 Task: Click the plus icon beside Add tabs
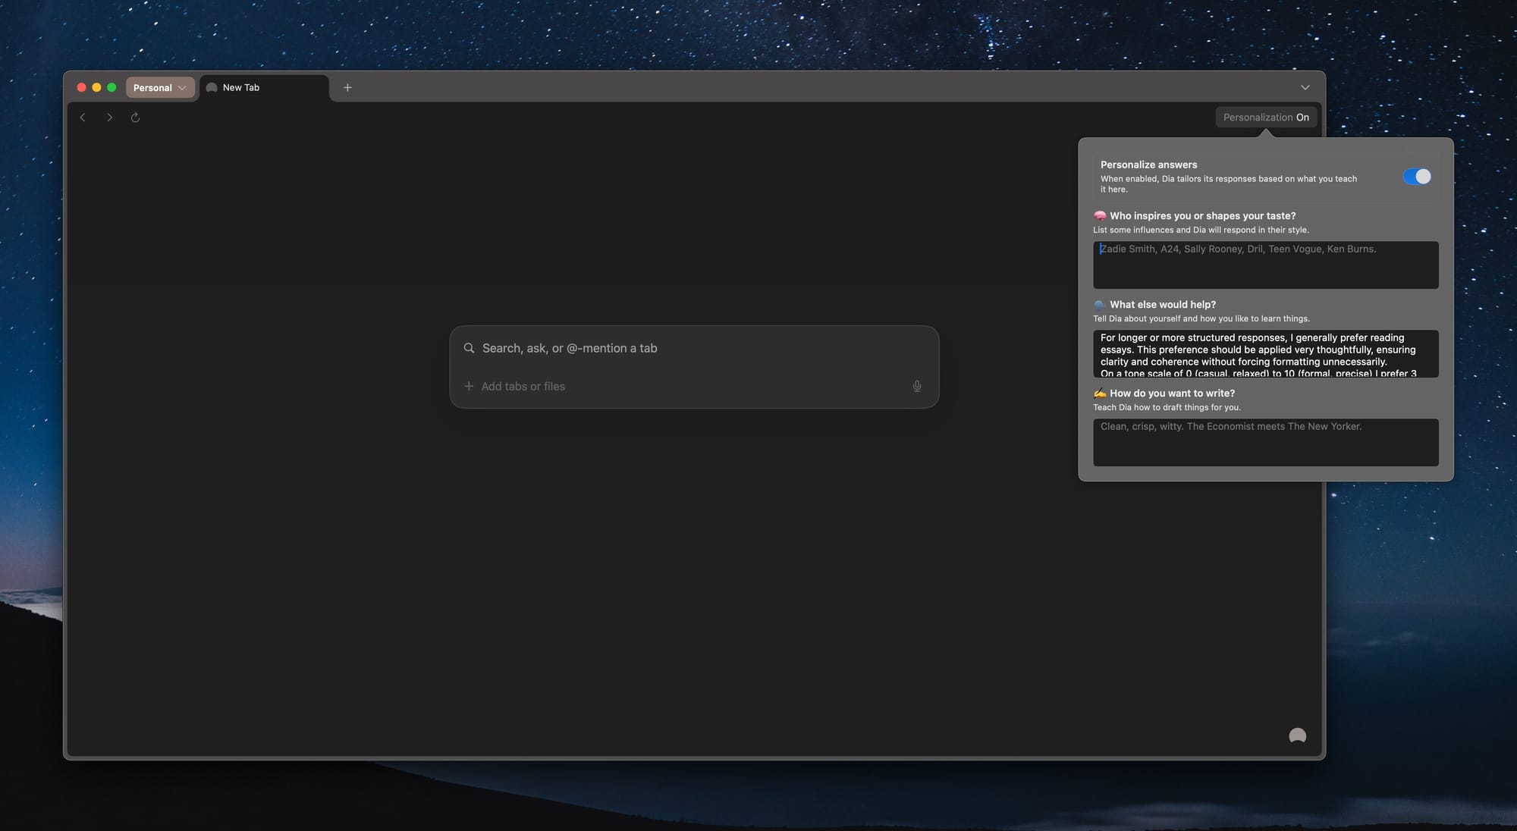click(469, 387)
